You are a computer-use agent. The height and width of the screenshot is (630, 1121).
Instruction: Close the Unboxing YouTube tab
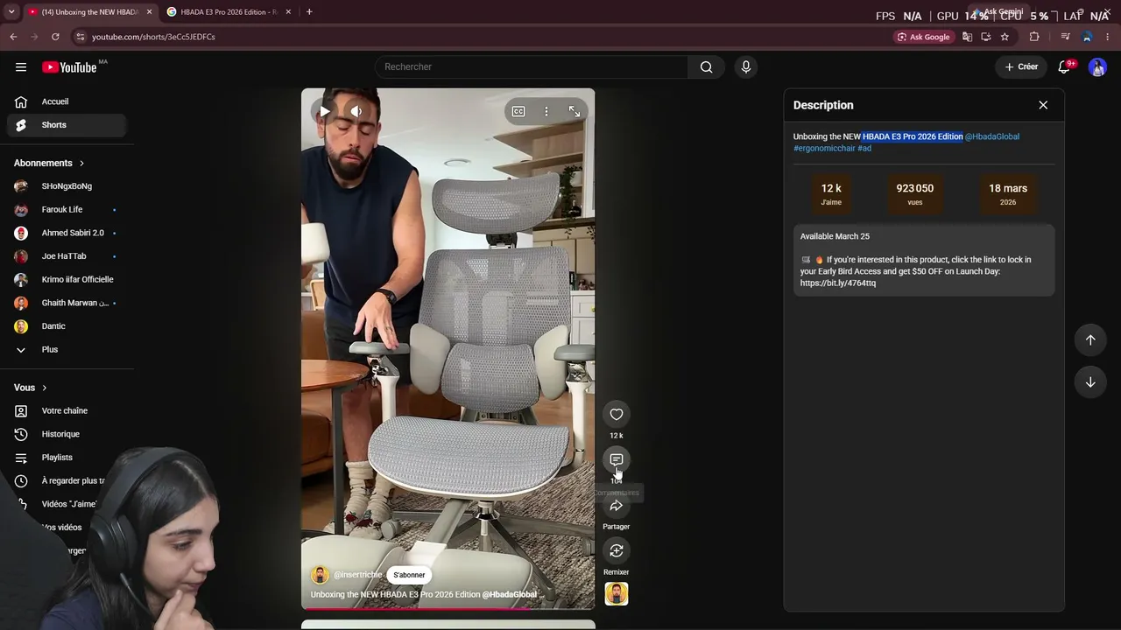pyautogui.click(x=149, y=12)
